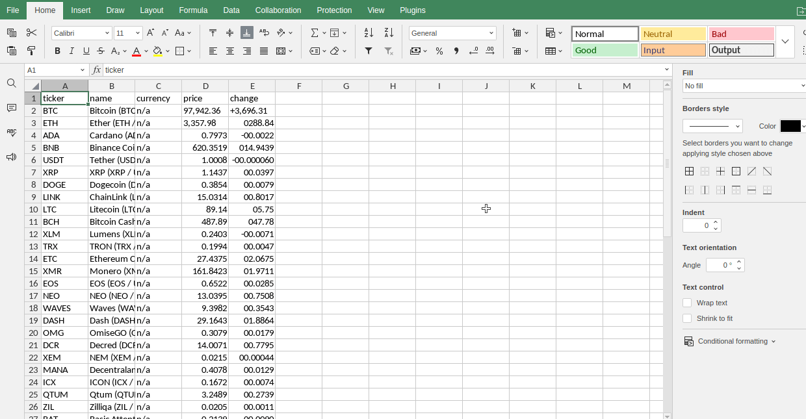The image size is (806, 419).
Task: Open the Comments panel from left sidebar
Action: (11, 108)
